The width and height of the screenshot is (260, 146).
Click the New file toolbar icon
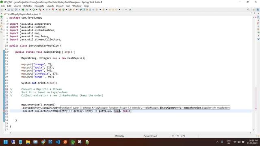click(2, 10)
